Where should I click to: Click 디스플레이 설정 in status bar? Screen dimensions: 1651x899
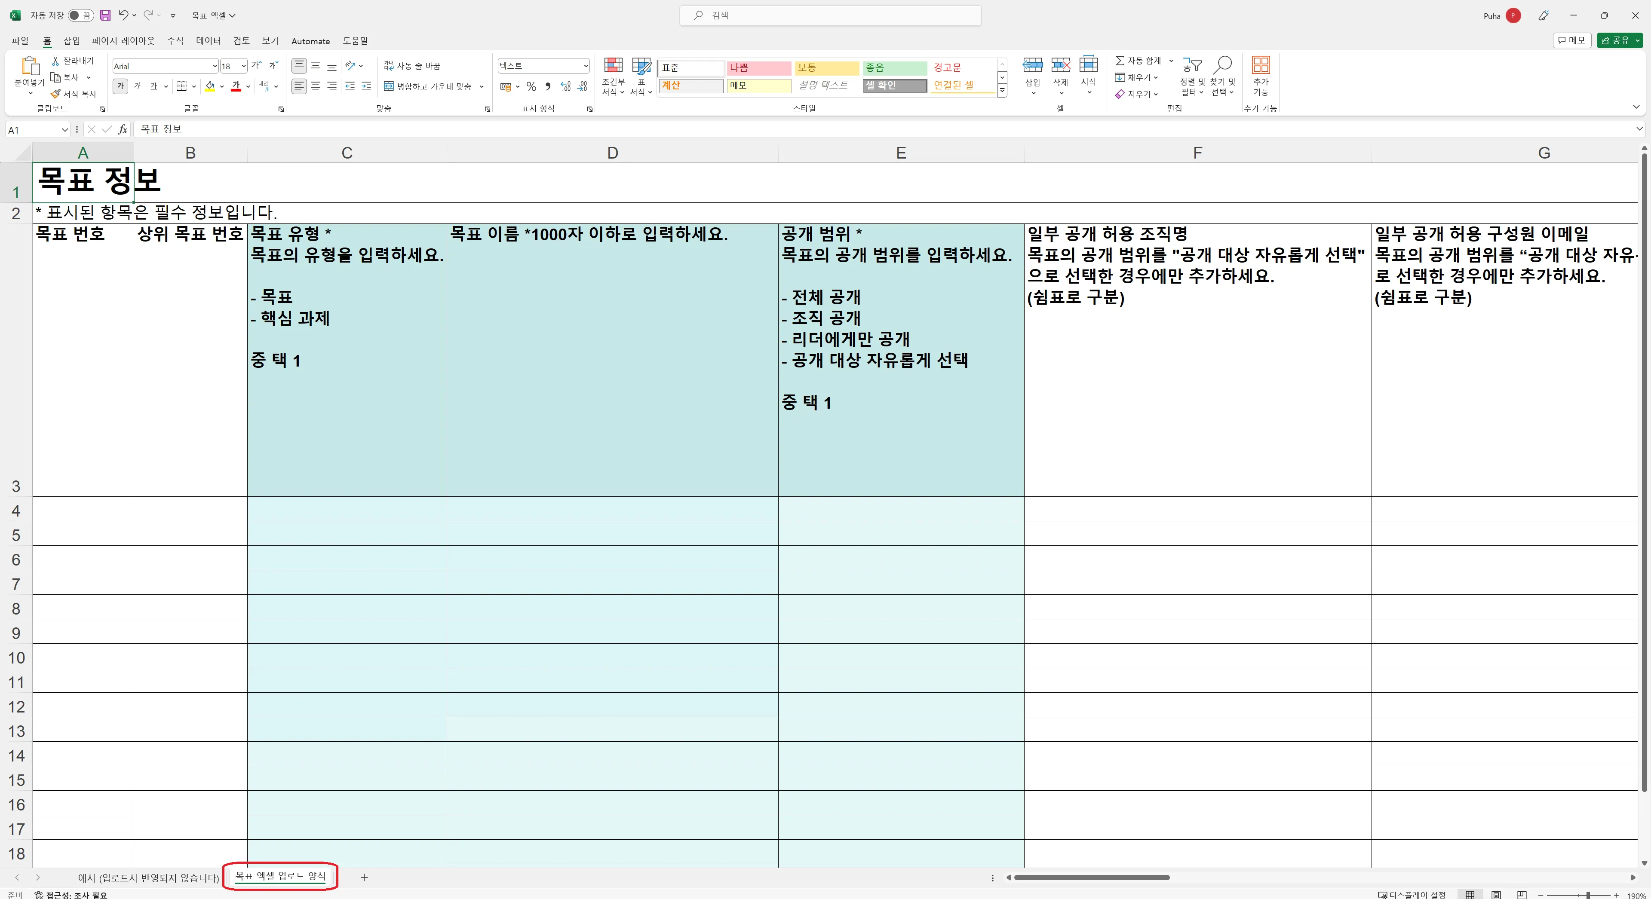click(1412, 895)
